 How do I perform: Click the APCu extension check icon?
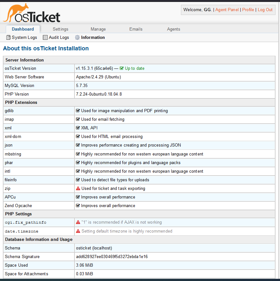click(x=78, y=197)
